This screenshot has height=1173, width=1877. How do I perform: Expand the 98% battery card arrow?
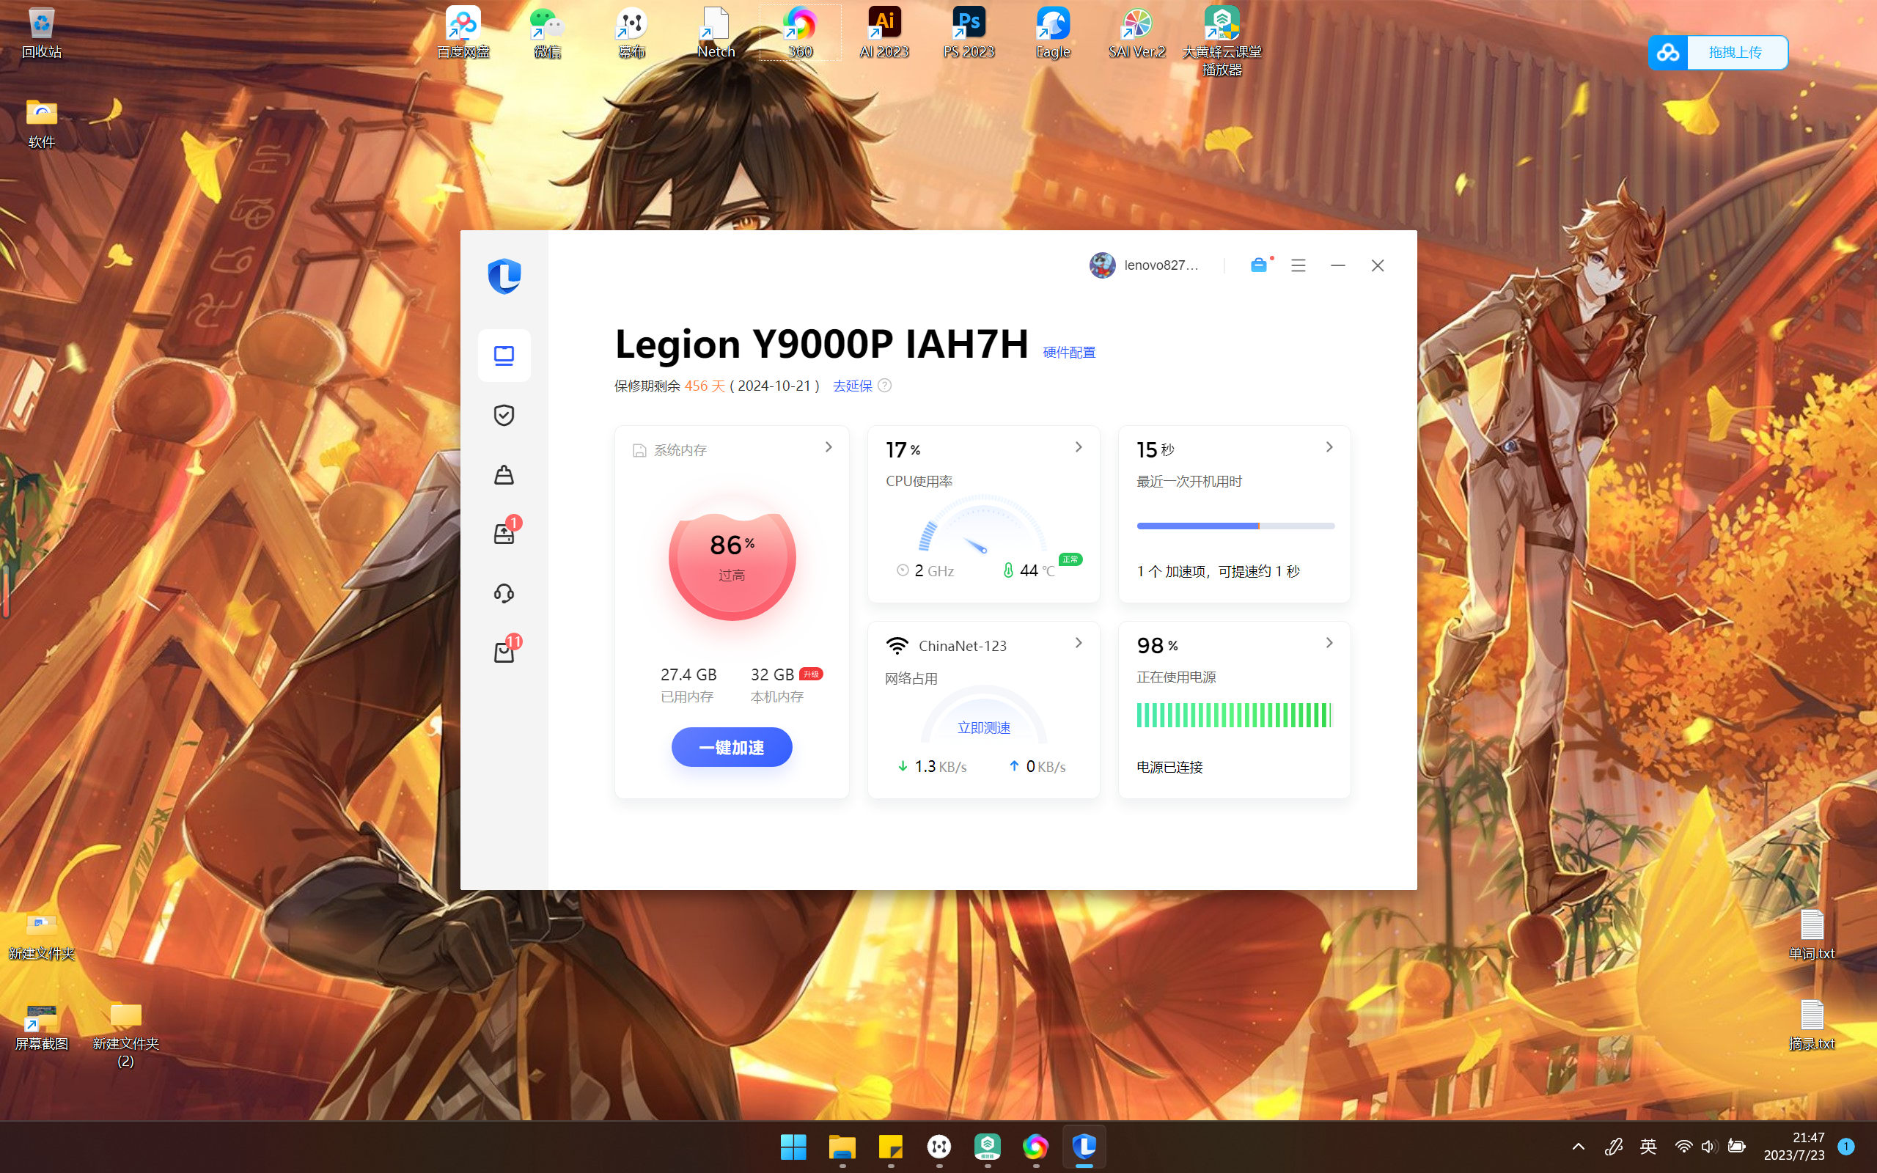click(1329, 643)
